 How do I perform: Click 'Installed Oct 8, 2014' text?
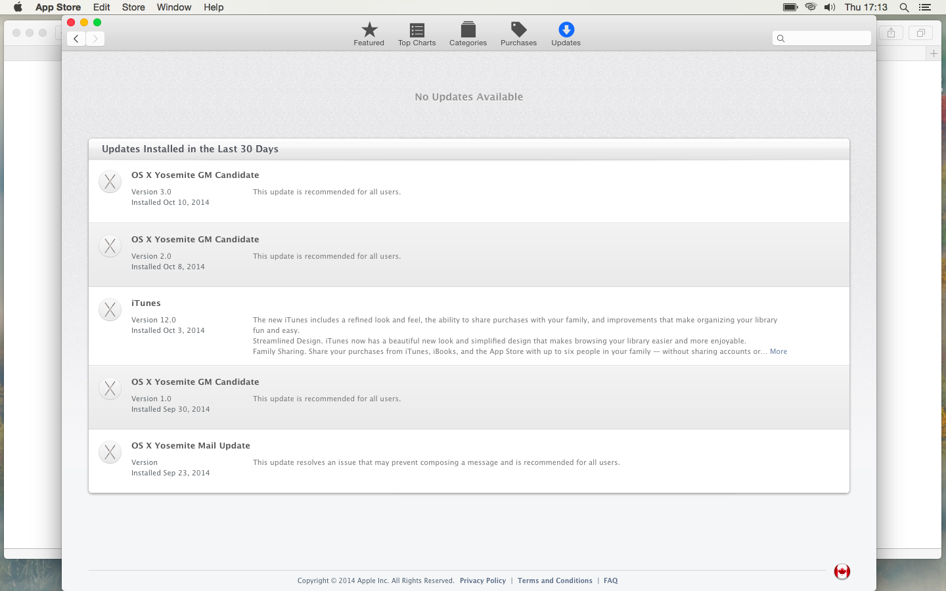[168, 267]
